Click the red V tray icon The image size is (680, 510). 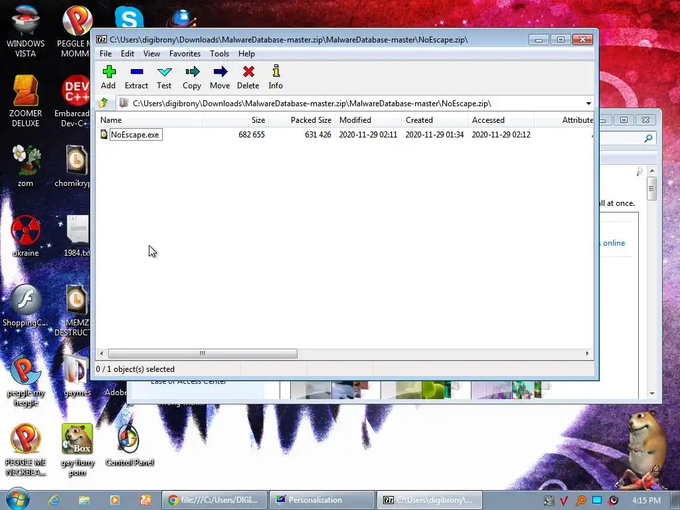click(563, 501)
